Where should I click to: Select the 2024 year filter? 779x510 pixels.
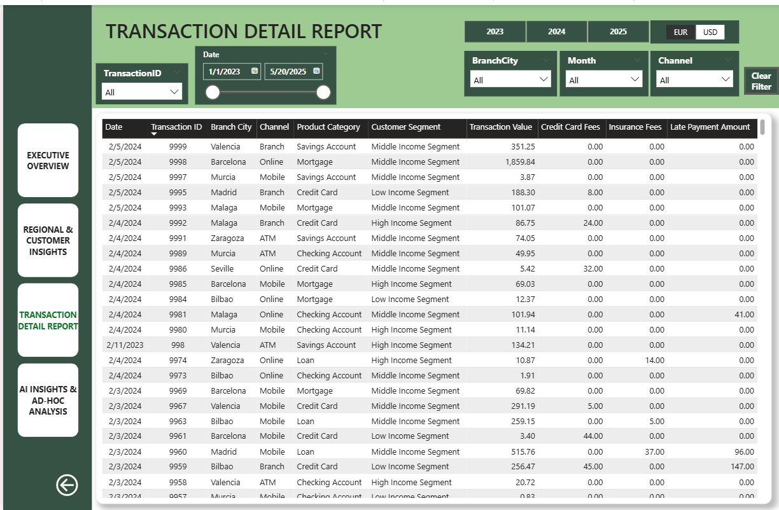point(556,32)
